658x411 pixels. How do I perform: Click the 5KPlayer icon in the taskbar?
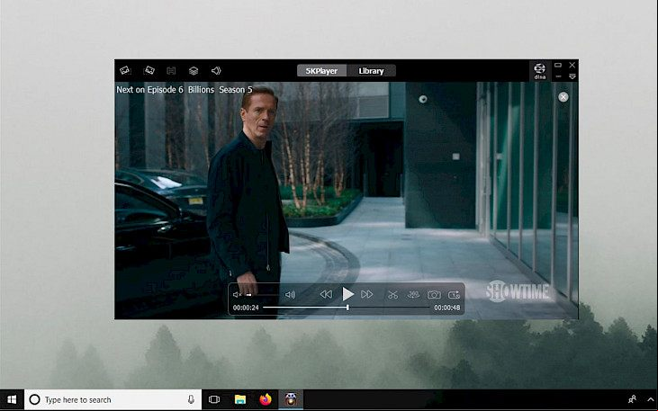(291, 399)
